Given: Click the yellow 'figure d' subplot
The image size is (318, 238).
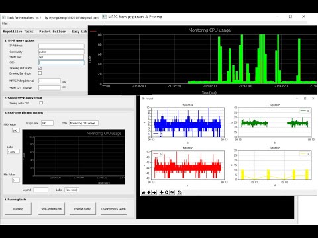Looking at the screenshot, I should [274, 165].
